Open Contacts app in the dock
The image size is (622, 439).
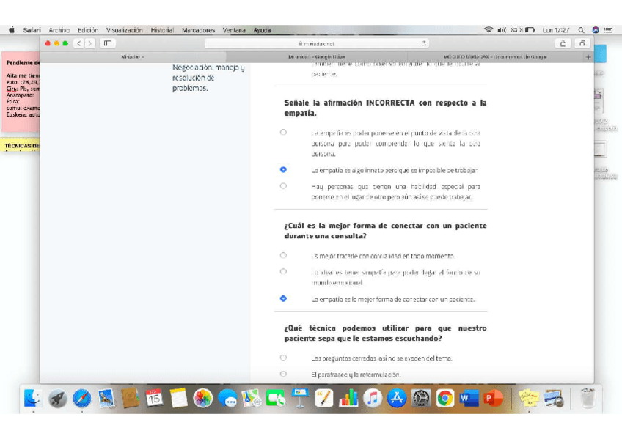pos(131,398)
